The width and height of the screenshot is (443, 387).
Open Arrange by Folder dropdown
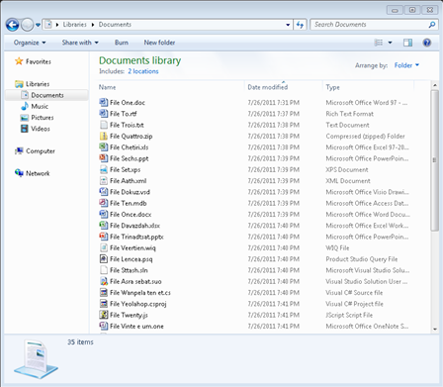[406, 65]
